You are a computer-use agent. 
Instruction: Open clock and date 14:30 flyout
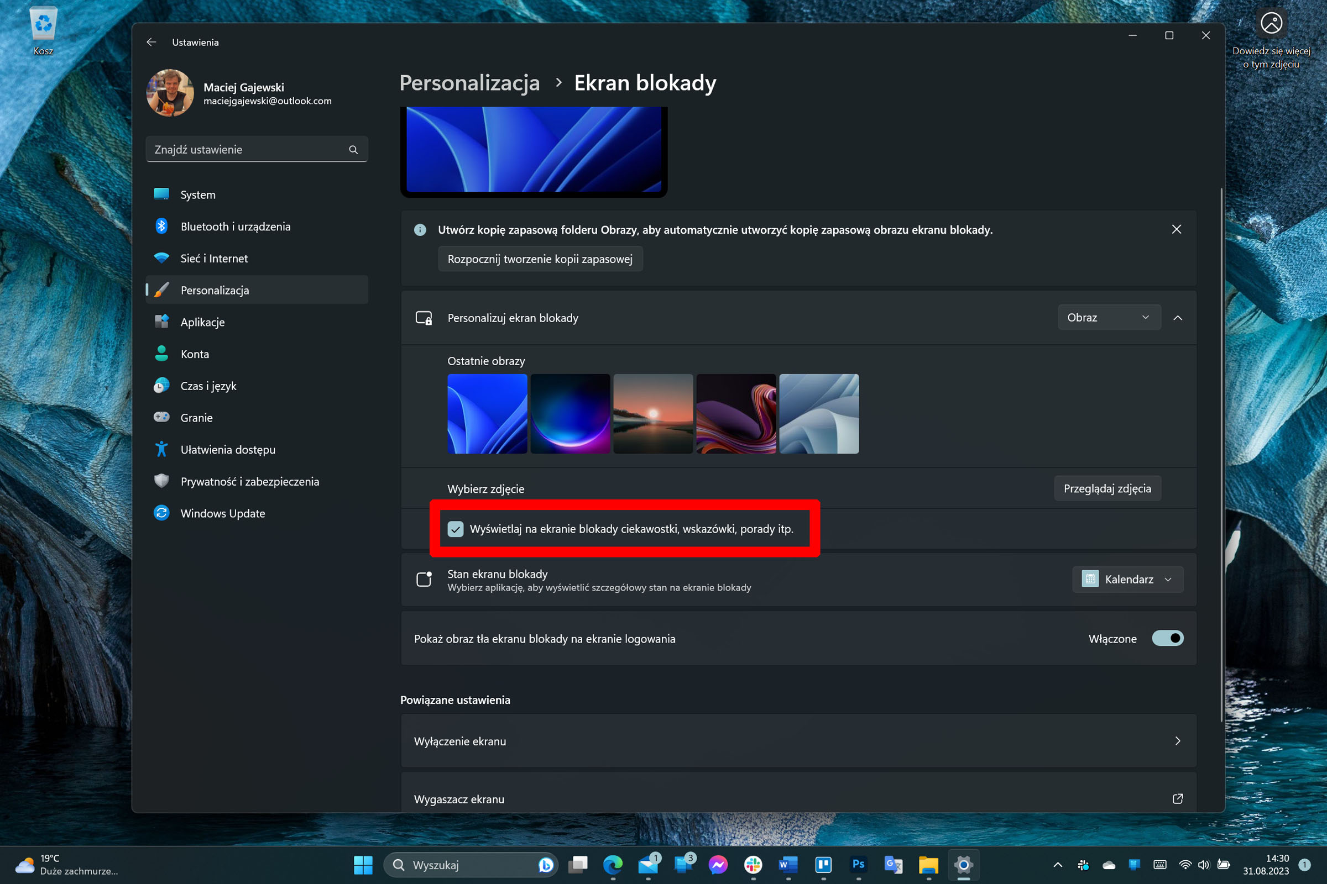click(x=1266, y=865)
